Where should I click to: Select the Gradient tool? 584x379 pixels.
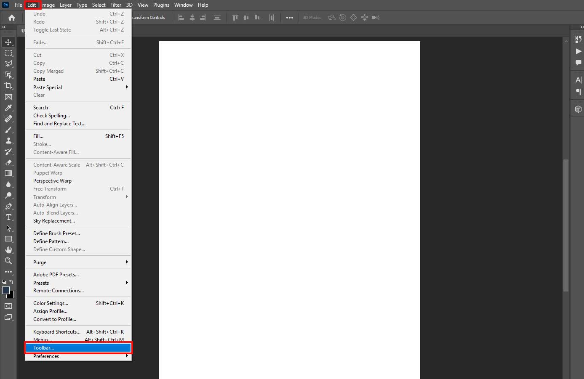[8, 173]
